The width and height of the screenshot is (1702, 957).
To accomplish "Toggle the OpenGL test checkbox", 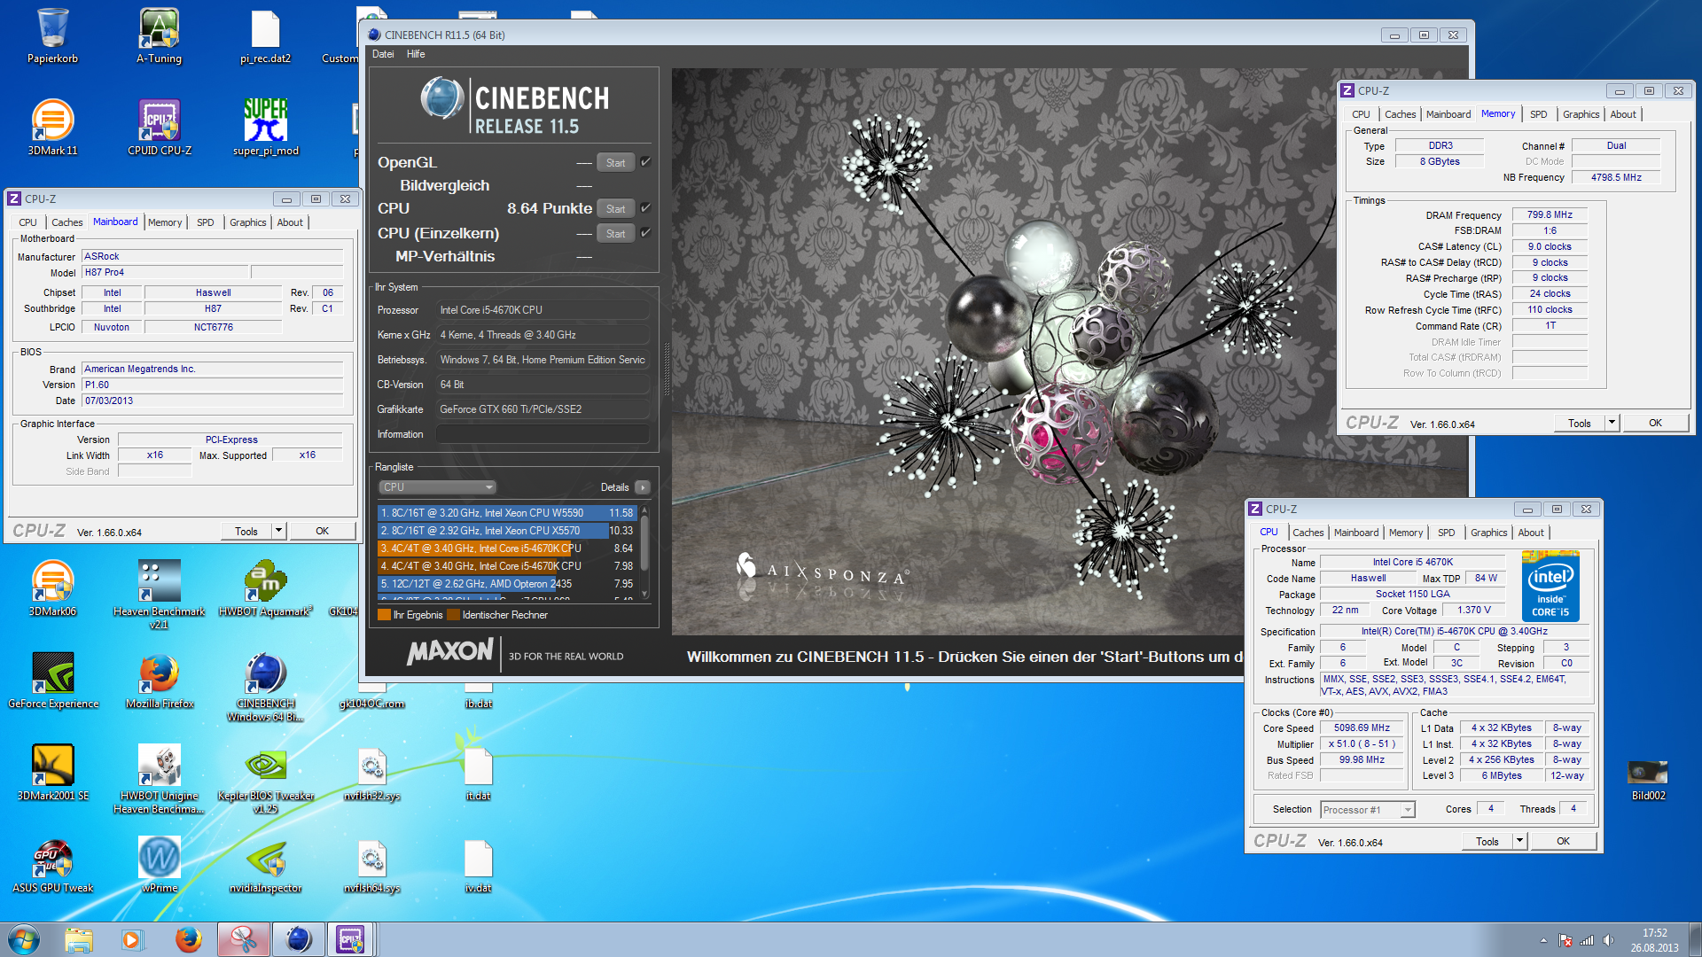I will pos(645,162).
